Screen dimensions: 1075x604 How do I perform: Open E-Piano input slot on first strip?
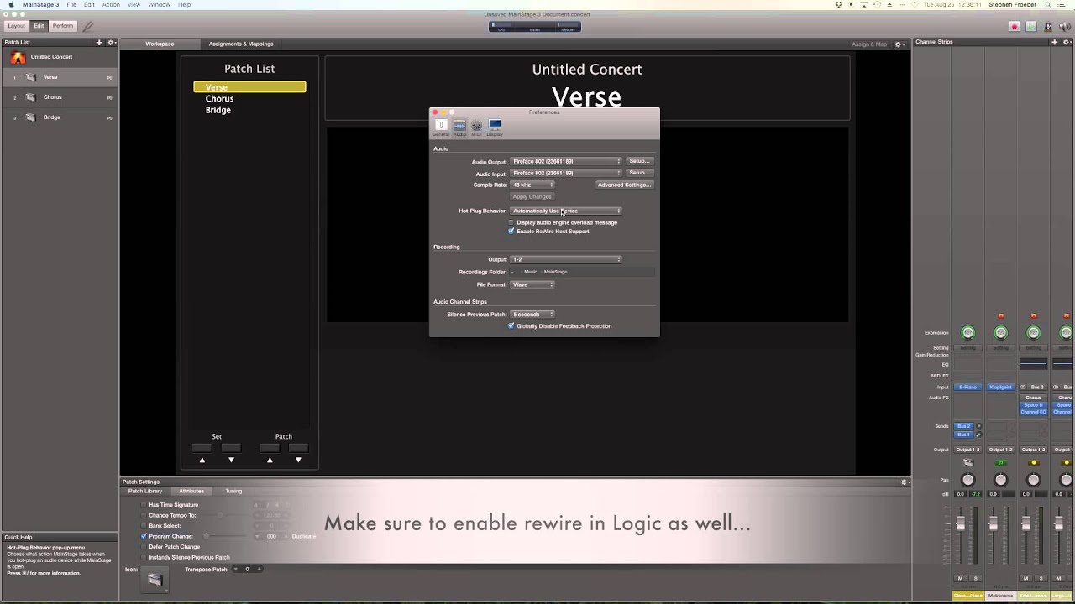[967, 387]
